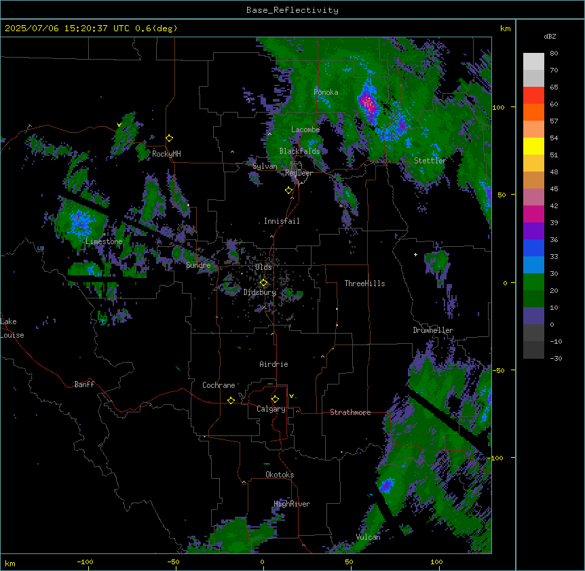This screenshot has width=585, height=571.
Task: Click the Vulcan label
Action: point(369,537)
